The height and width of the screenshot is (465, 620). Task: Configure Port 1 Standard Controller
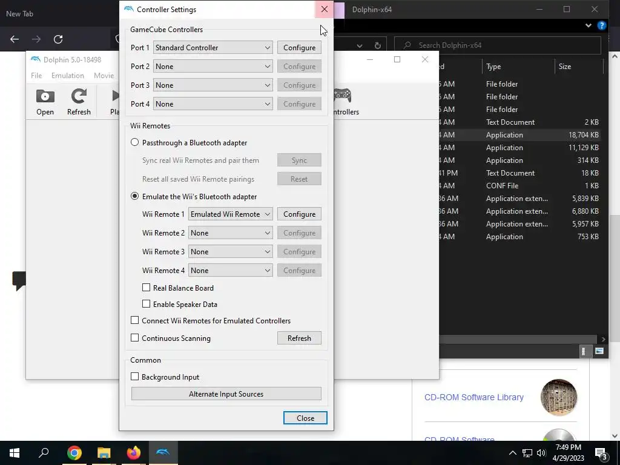point(299,47)
